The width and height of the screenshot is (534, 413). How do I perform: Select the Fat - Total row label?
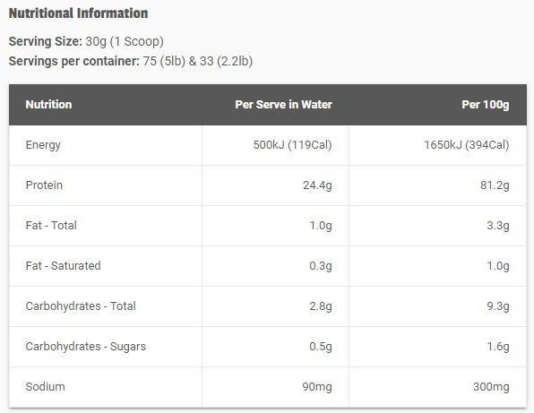[x=51, y=226]
